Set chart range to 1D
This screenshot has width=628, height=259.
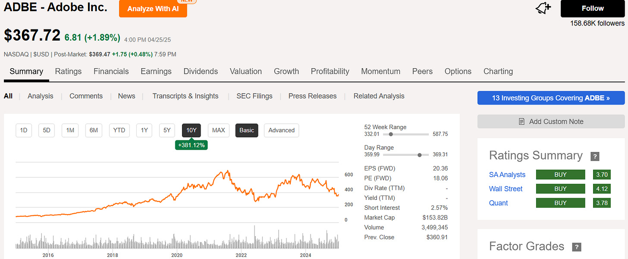click(x=24, y=130)
